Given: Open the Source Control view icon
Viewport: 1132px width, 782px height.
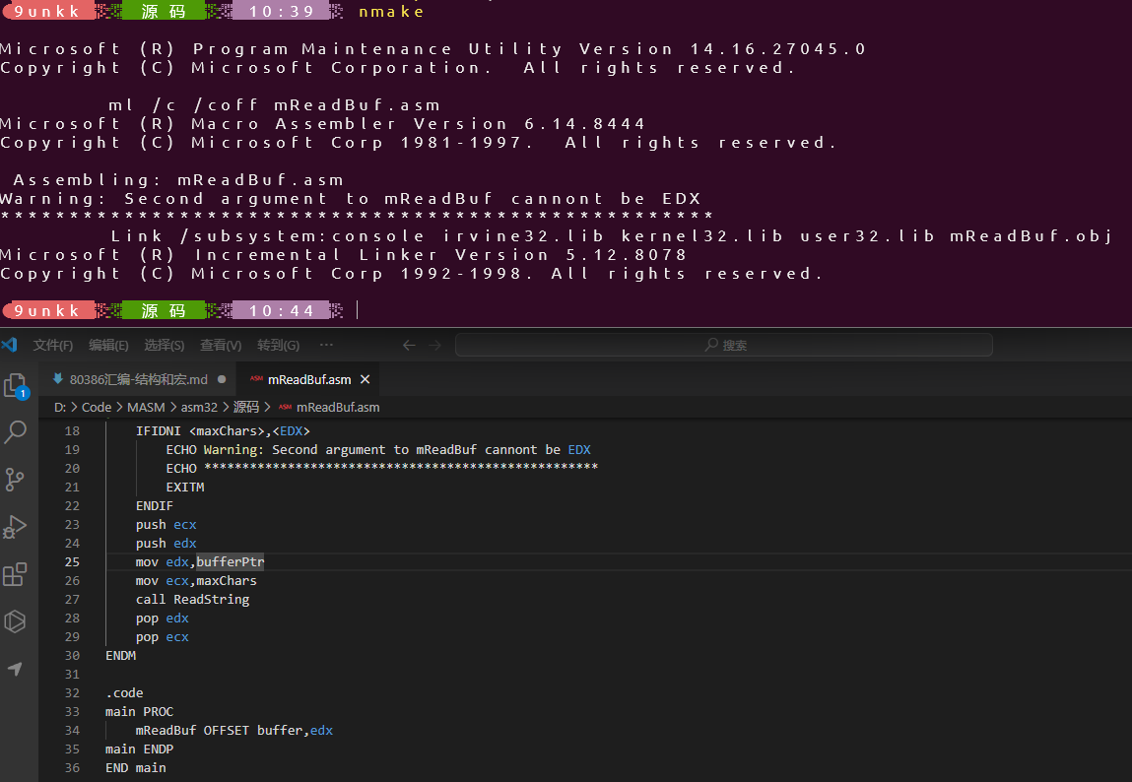Looking at the screenshot, I should point(15,480).
